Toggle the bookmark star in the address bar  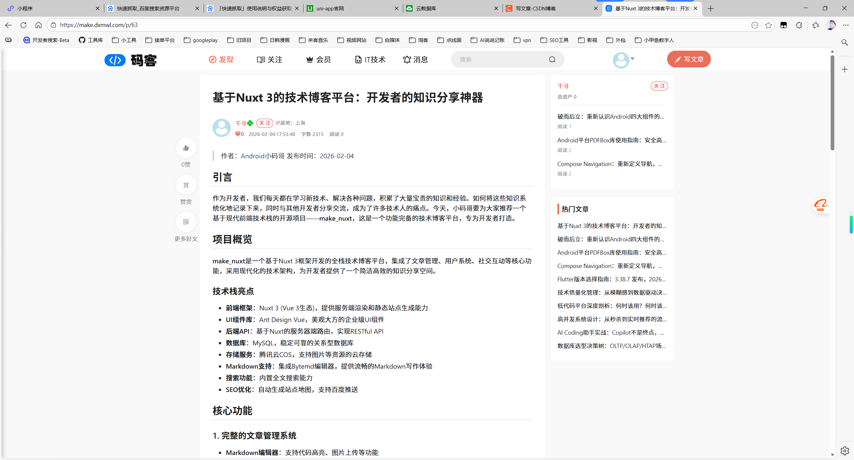768,25
